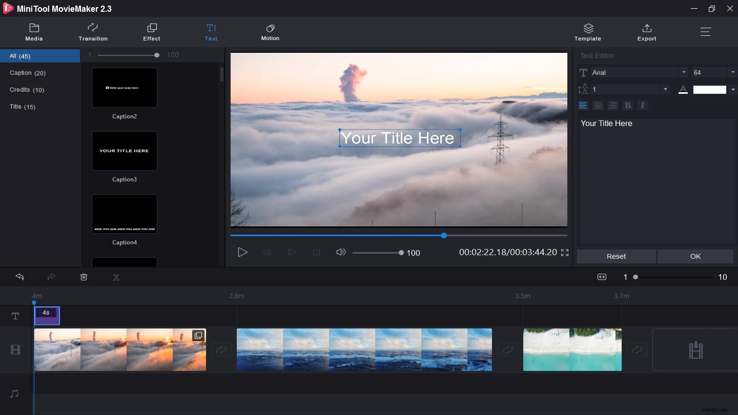Switch to the Motion panel

270,32
